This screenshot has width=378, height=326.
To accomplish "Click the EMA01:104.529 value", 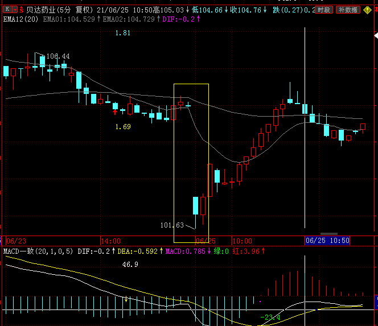I will [x=69, y=19].
